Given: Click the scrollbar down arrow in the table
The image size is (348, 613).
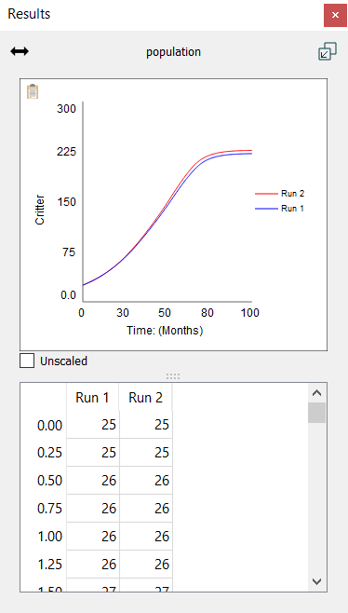Looking at the screenshot, I should (x=316, y=581).
